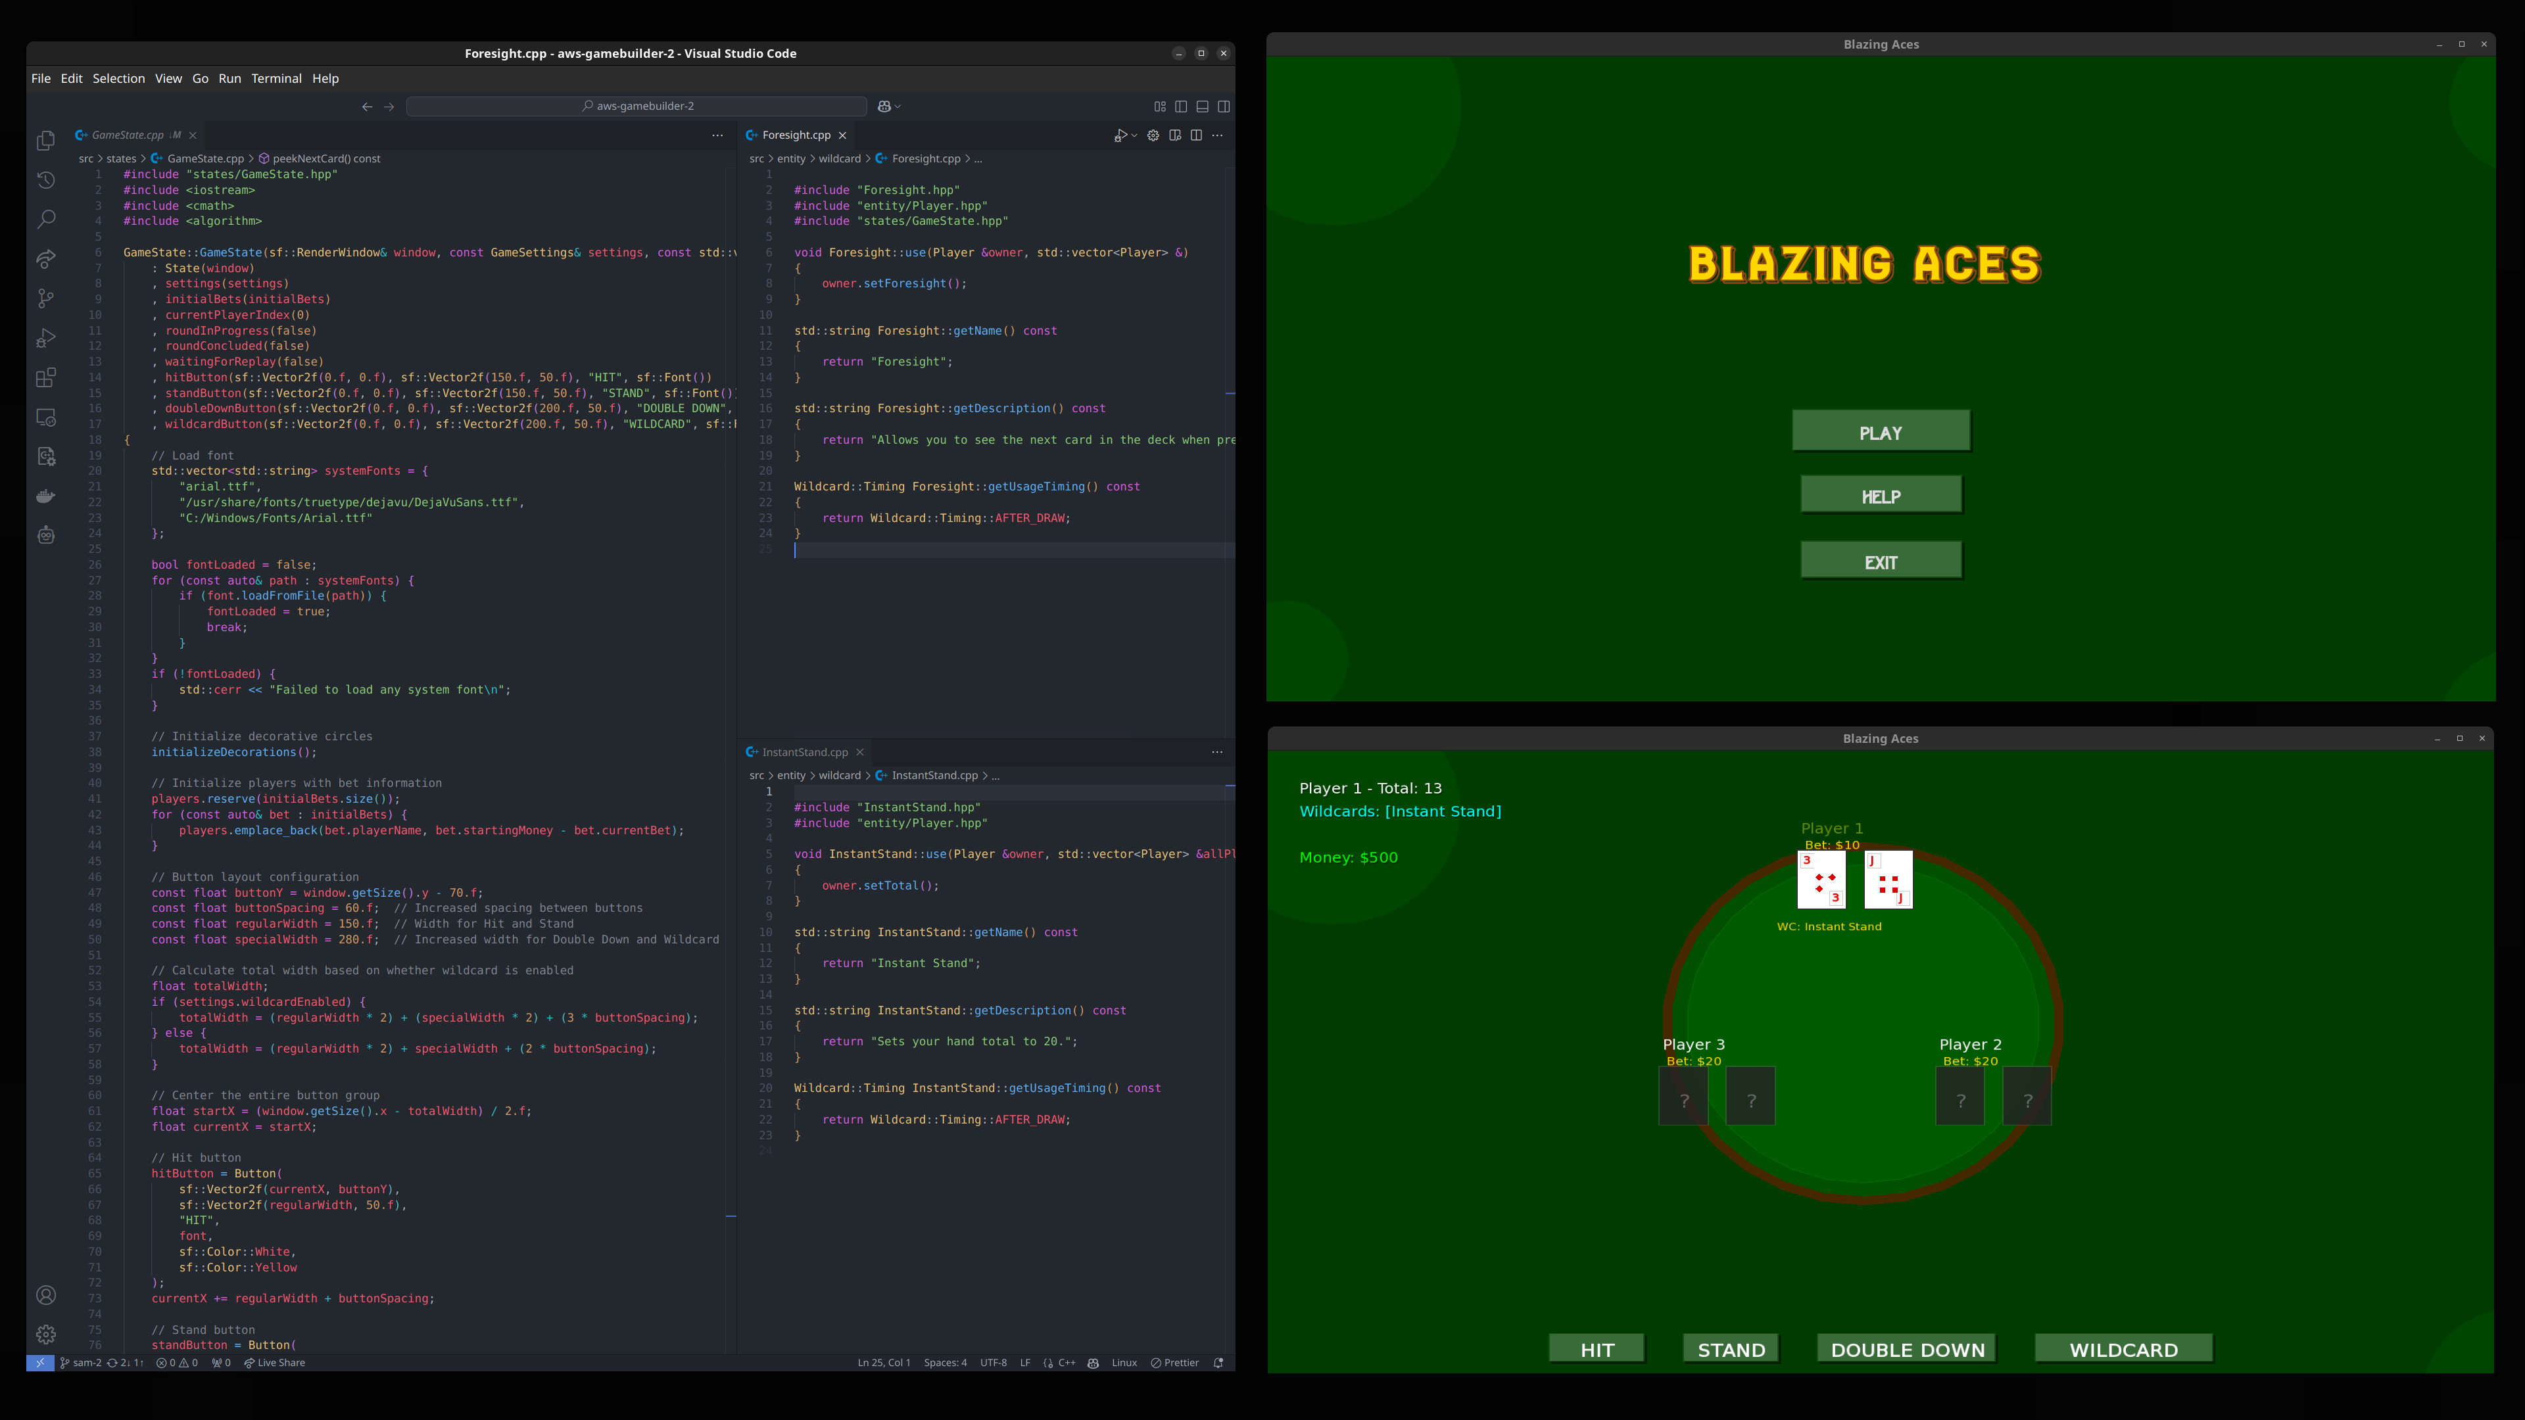The height and width of the screenshot is (1420, 2525).
Task: Open the Docker panel from the sidebar
Action: click(45, 496)
